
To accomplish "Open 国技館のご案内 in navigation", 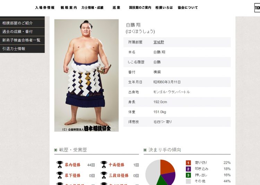I will (x=140, y=8).
